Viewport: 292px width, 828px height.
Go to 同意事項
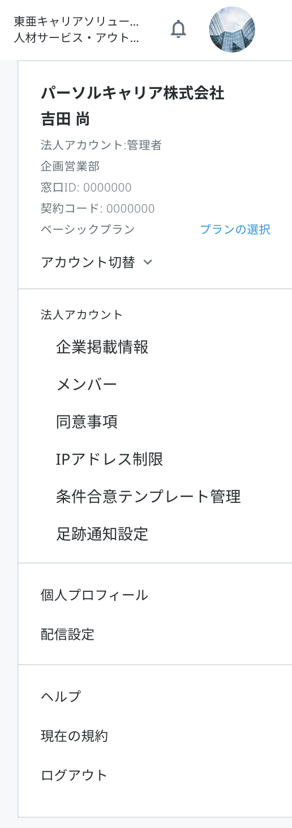click(x=87, y=422)
